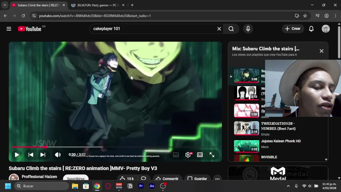The height and width of the screenshot is (192, 341).
Task: Go back in browser history
Action: point(5,16)
